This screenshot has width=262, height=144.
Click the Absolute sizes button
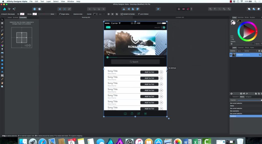(x=78, y=14)
